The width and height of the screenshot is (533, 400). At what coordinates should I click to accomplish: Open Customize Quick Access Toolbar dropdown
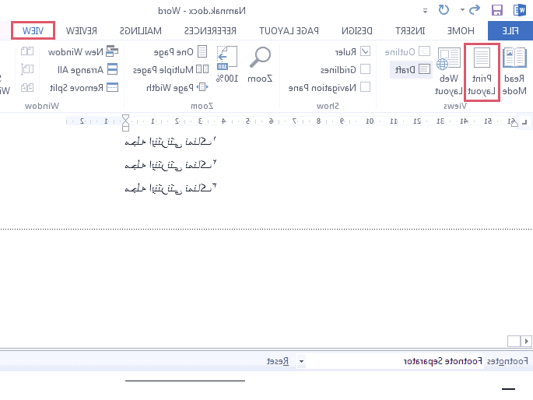click(426, 11)
